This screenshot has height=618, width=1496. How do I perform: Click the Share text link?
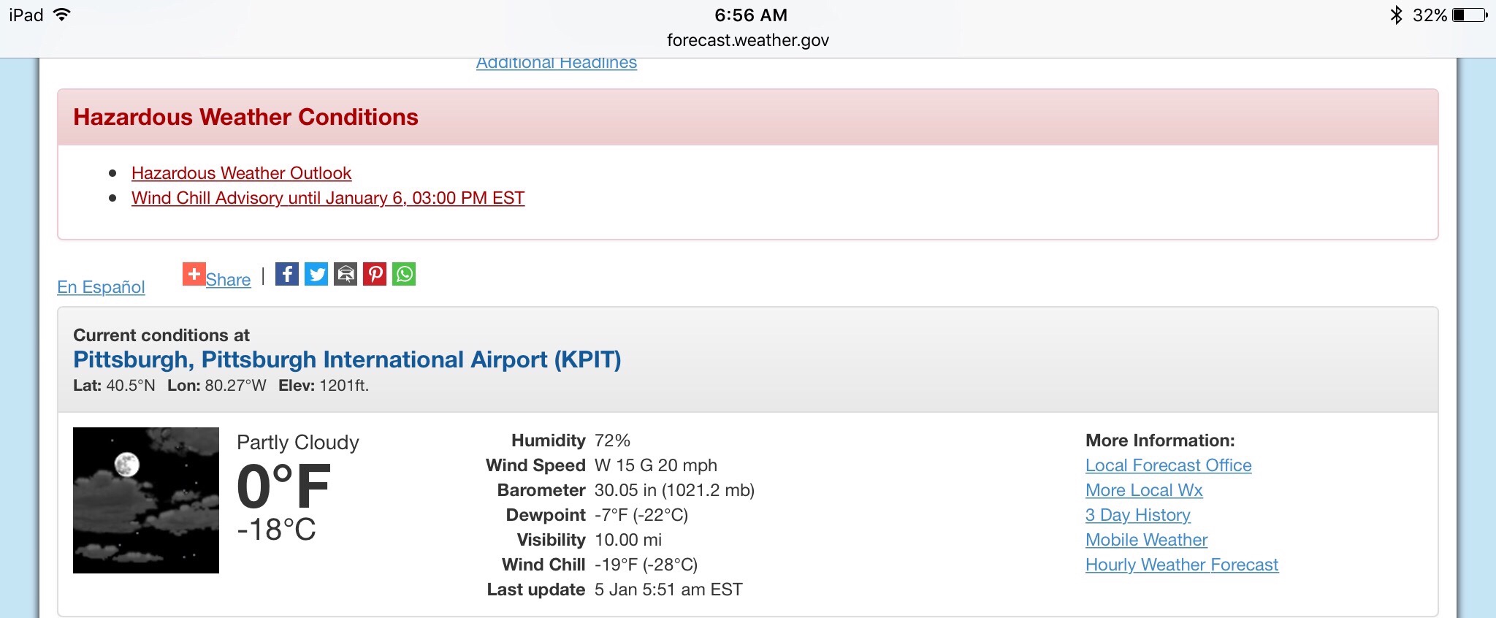[x=228, y=280]
